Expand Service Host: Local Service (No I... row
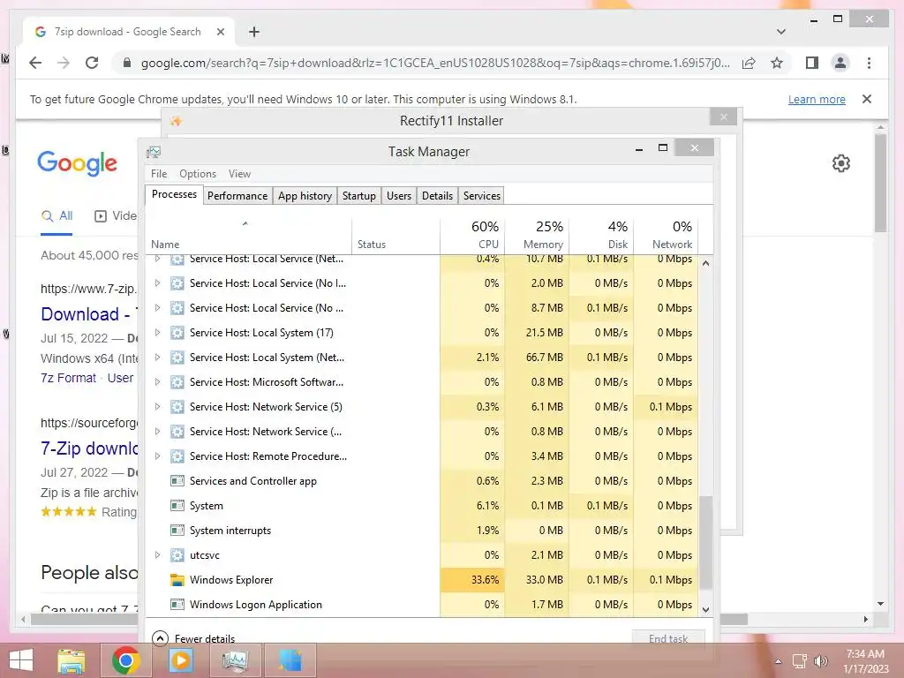Viewport: 904px width, 678px height. [157, 283]
